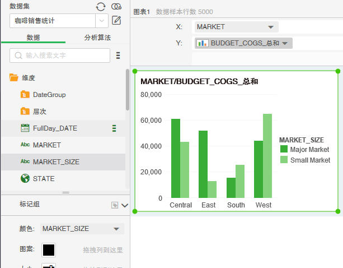Click the STATE globe icon
343x268 pixels.
pyautogui.click(x=25, y=178)
